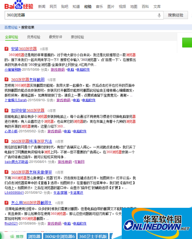
Task: Click 电脑 category under 360浏览器怎样截图
Action: click(x=76, y=100)
